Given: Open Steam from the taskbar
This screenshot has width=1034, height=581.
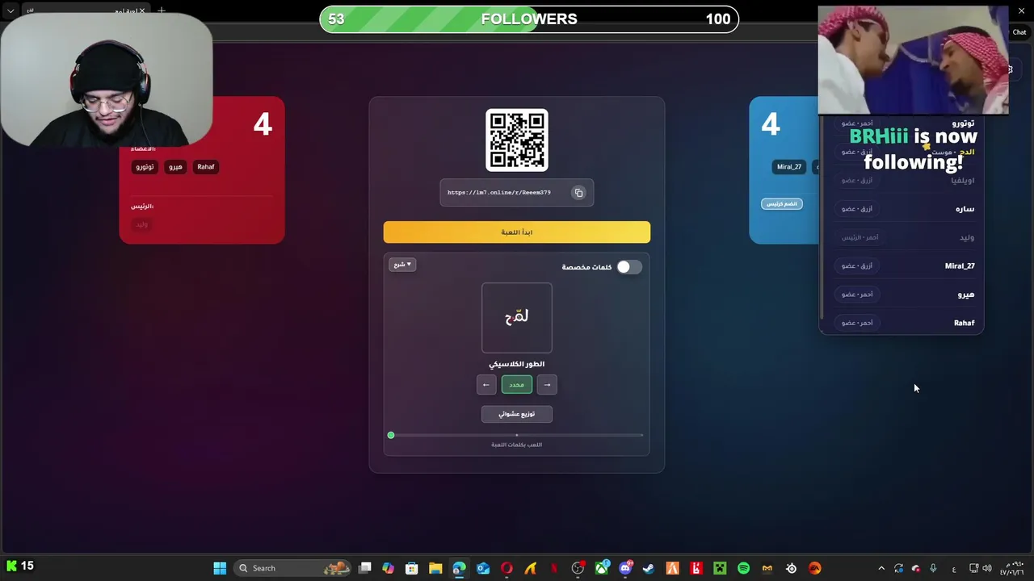Looking at the screenshot, I should pyautogui.click(x=649, y=568).
